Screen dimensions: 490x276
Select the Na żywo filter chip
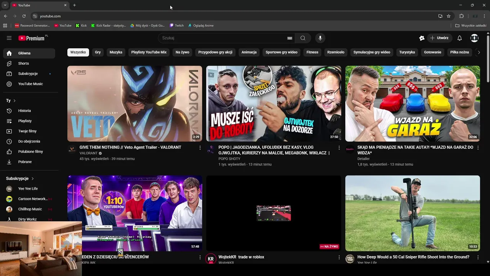182,52
